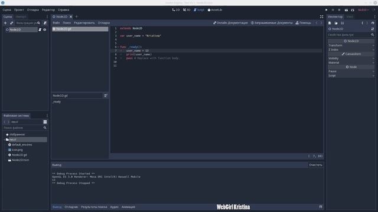Collapse the _ready function fold arrow
This screenshot has width=378, height=212.
[118, 47]
